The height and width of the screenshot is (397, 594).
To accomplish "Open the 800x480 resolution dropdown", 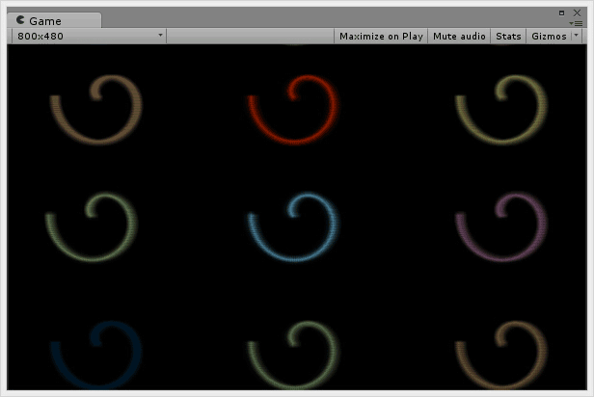I will (90, 36).
